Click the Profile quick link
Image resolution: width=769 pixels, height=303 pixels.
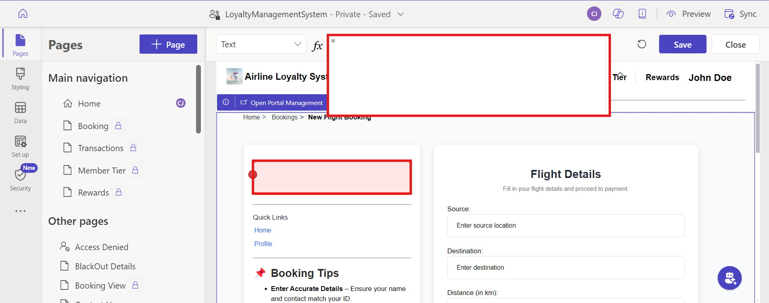[x=263, y=244]
